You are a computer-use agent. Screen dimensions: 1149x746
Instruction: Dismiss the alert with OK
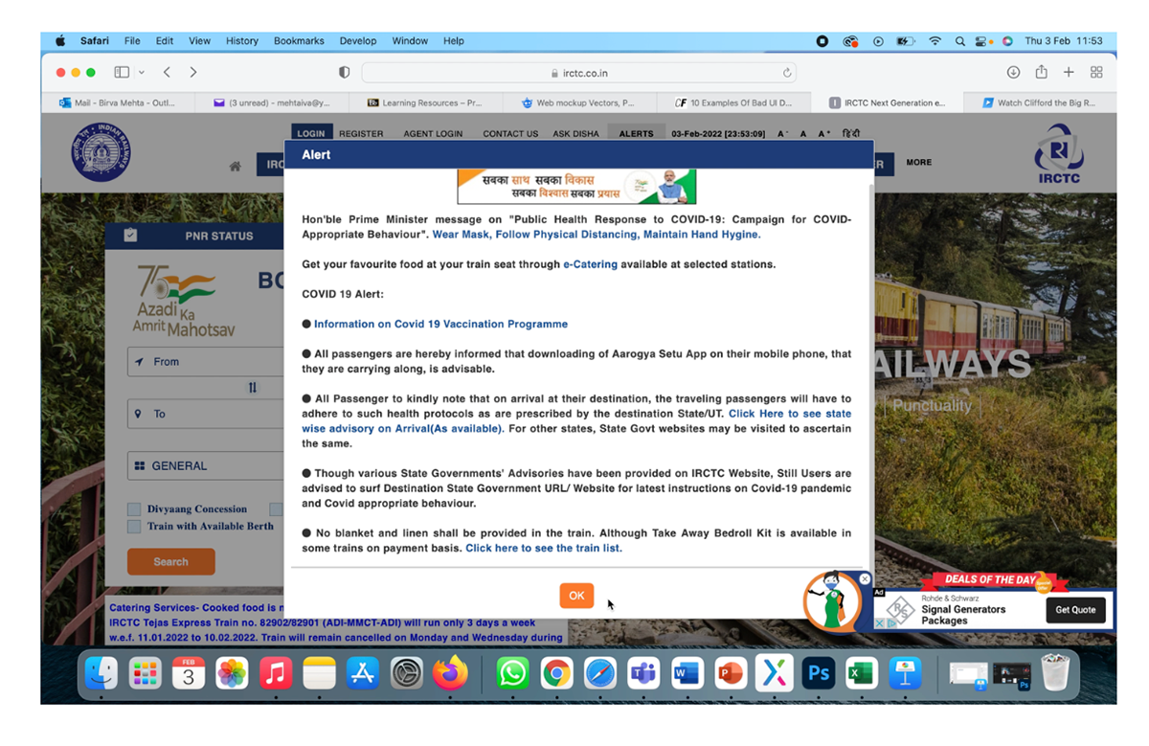576,596
